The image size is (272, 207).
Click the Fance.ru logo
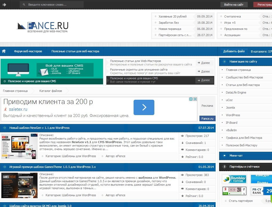43,27
